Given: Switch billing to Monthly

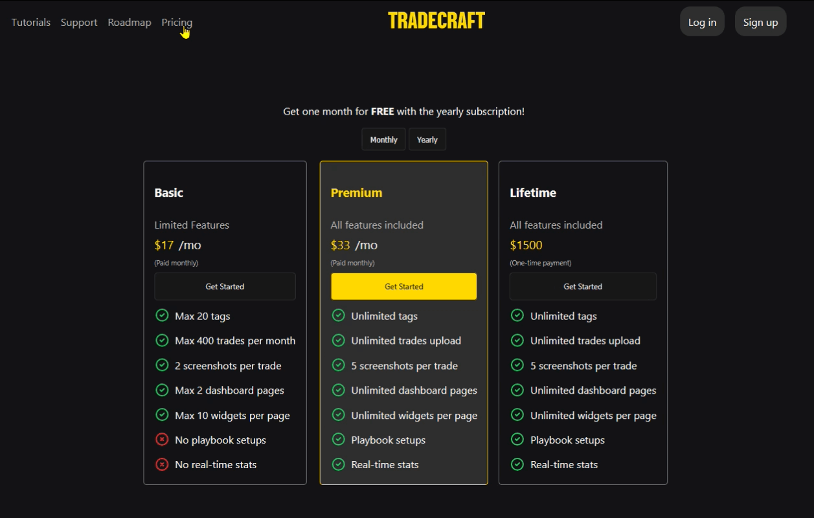Looking at the screenshot, I should [383, 139].
